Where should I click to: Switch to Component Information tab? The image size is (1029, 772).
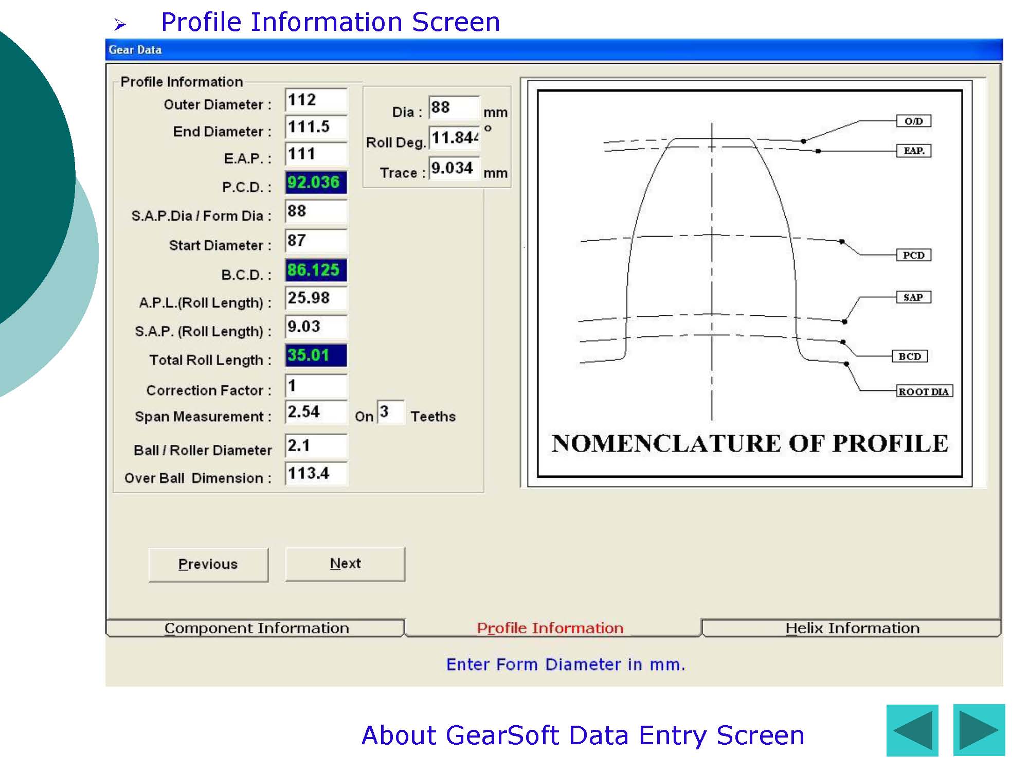[256, 628]
